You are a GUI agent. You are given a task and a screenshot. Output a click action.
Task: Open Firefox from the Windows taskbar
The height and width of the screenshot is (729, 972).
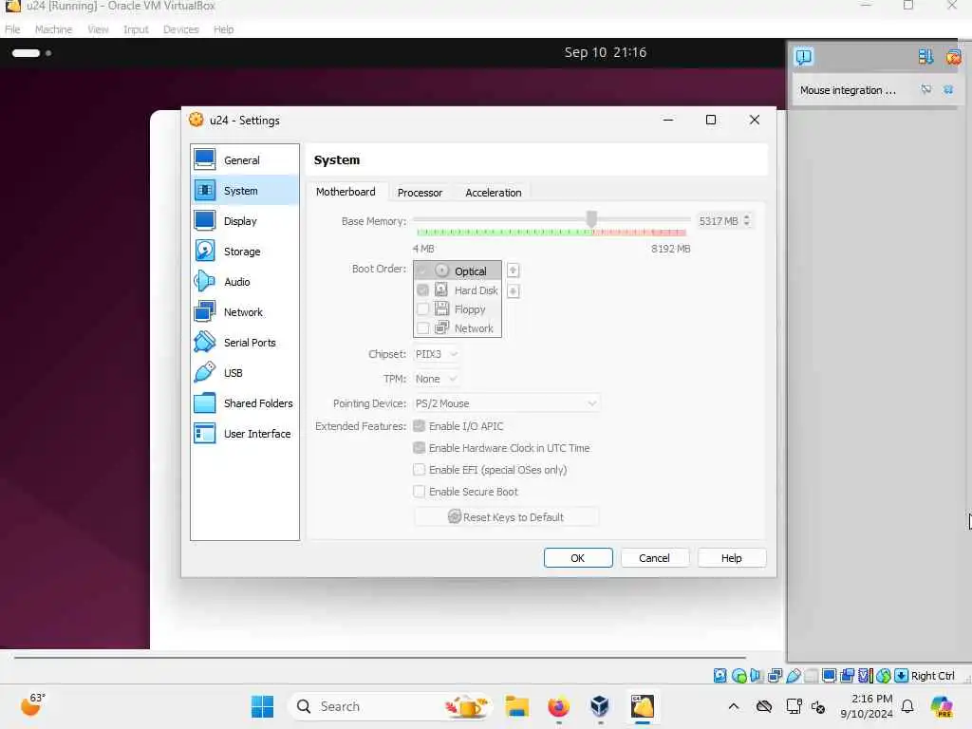558,706
